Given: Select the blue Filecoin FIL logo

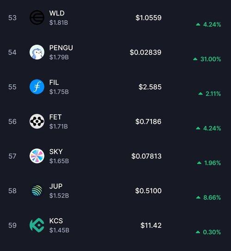Looking at the screenshot, I should (x=37, y=87).
